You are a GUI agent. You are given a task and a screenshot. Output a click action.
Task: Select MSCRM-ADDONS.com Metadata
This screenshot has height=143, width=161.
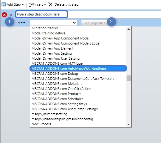click(78, 84)
